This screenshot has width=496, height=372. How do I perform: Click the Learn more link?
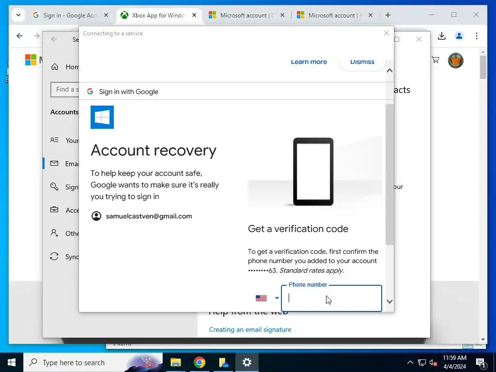(x=309, y=62)
